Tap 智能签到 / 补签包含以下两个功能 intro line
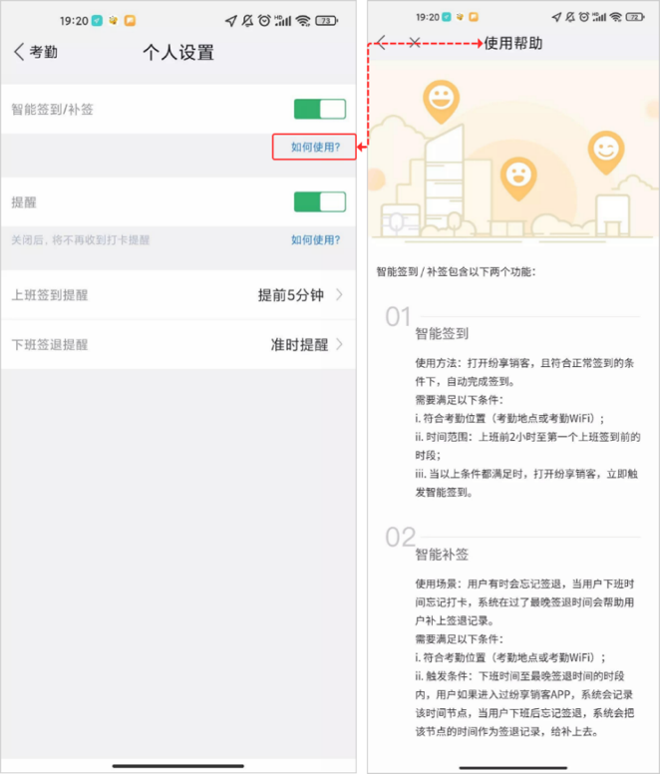Image resolution: width=660 pixels, height=774 pixels. 456,272
